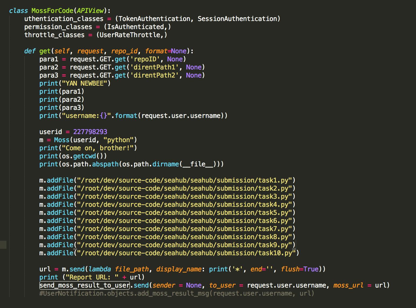Click the highlighted send_moss_result_to_user identifier
This screenshot has height=308, width=416.
click(x=85, y=285)
